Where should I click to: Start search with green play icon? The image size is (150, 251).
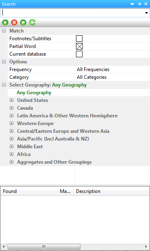[x=5, y=22]
